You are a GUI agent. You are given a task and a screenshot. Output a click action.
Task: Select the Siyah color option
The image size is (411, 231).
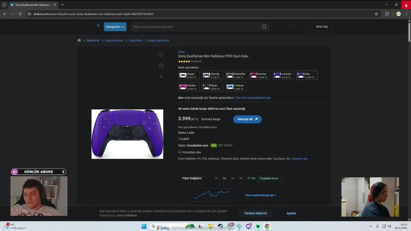click(212, 87)
